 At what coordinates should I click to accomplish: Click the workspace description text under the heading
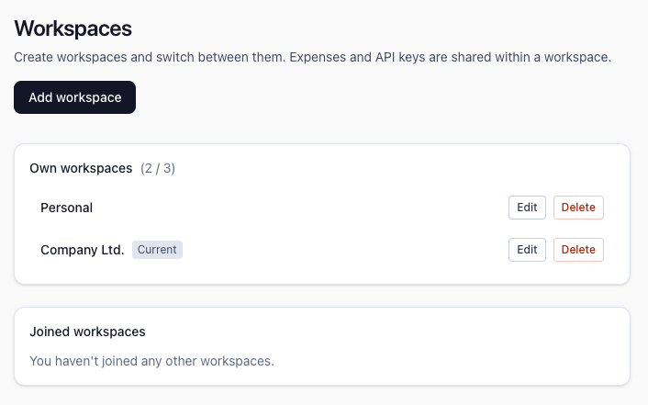[x=312, y=57]
